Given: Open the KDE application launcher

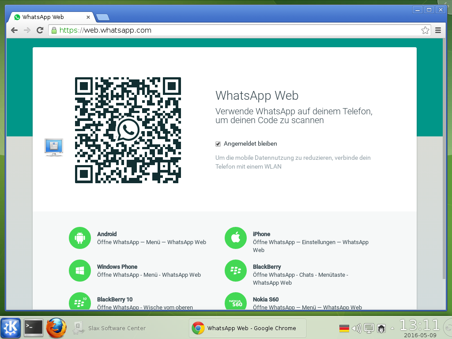Looking at the screenshot, I should 11,328.
